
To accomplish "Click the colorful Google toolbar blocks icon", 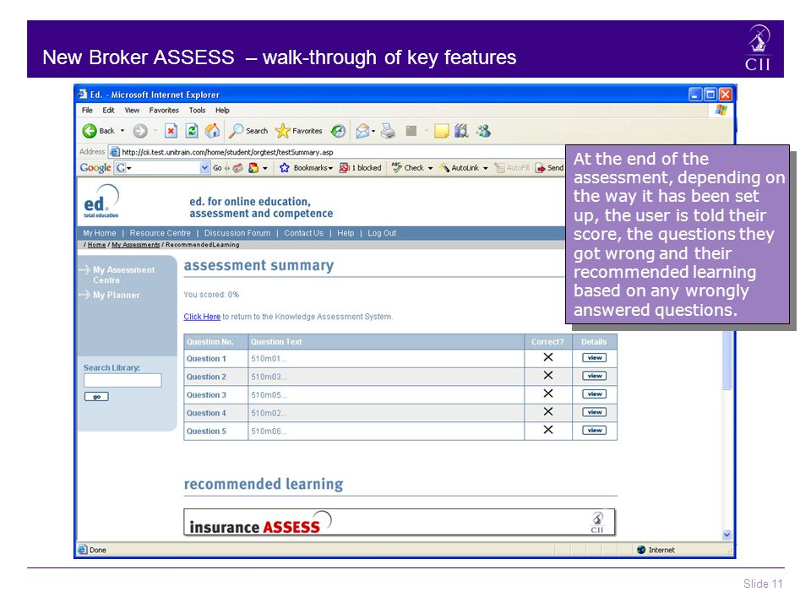I will (253, 167).
